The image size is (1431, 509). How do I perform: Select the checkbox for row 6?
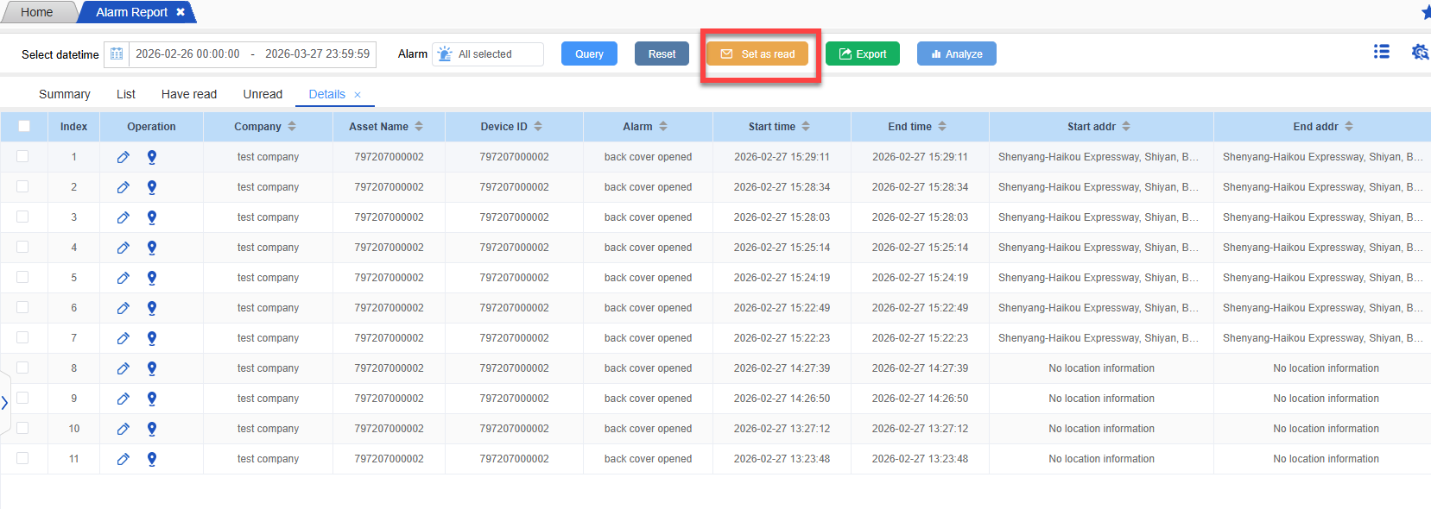coord(22,307)
